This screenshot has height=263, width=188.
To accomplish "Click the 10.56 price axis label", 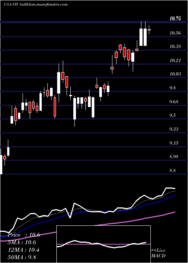I will [175, 33].
